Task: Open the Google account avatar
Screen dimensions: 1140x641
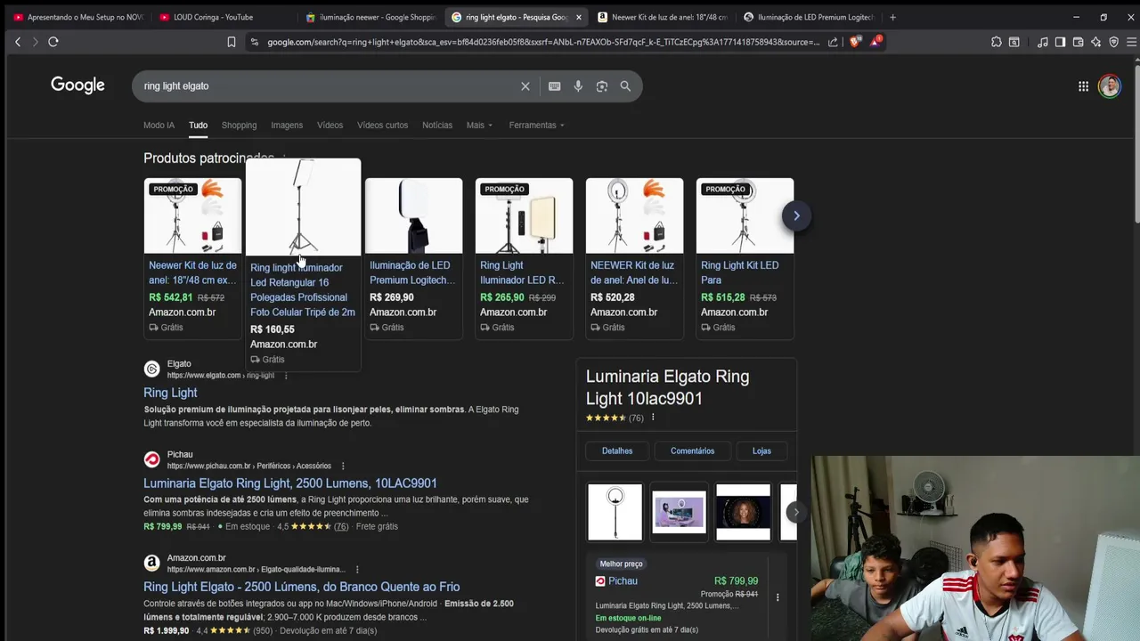Action: pos(1109,85)
